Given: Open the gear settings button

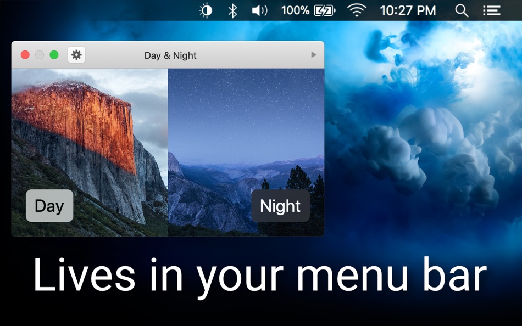Looking at the screenshot, I should (x=76, y=55).
